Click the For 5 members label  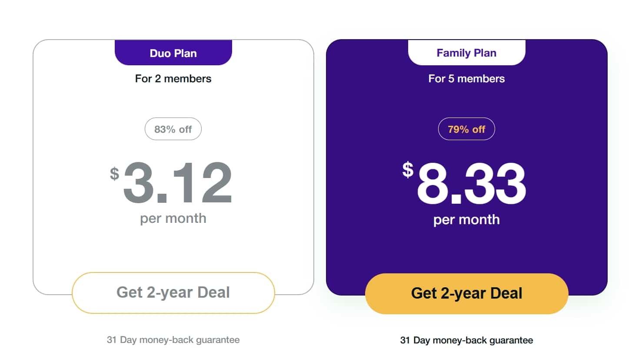coord(466,78)
